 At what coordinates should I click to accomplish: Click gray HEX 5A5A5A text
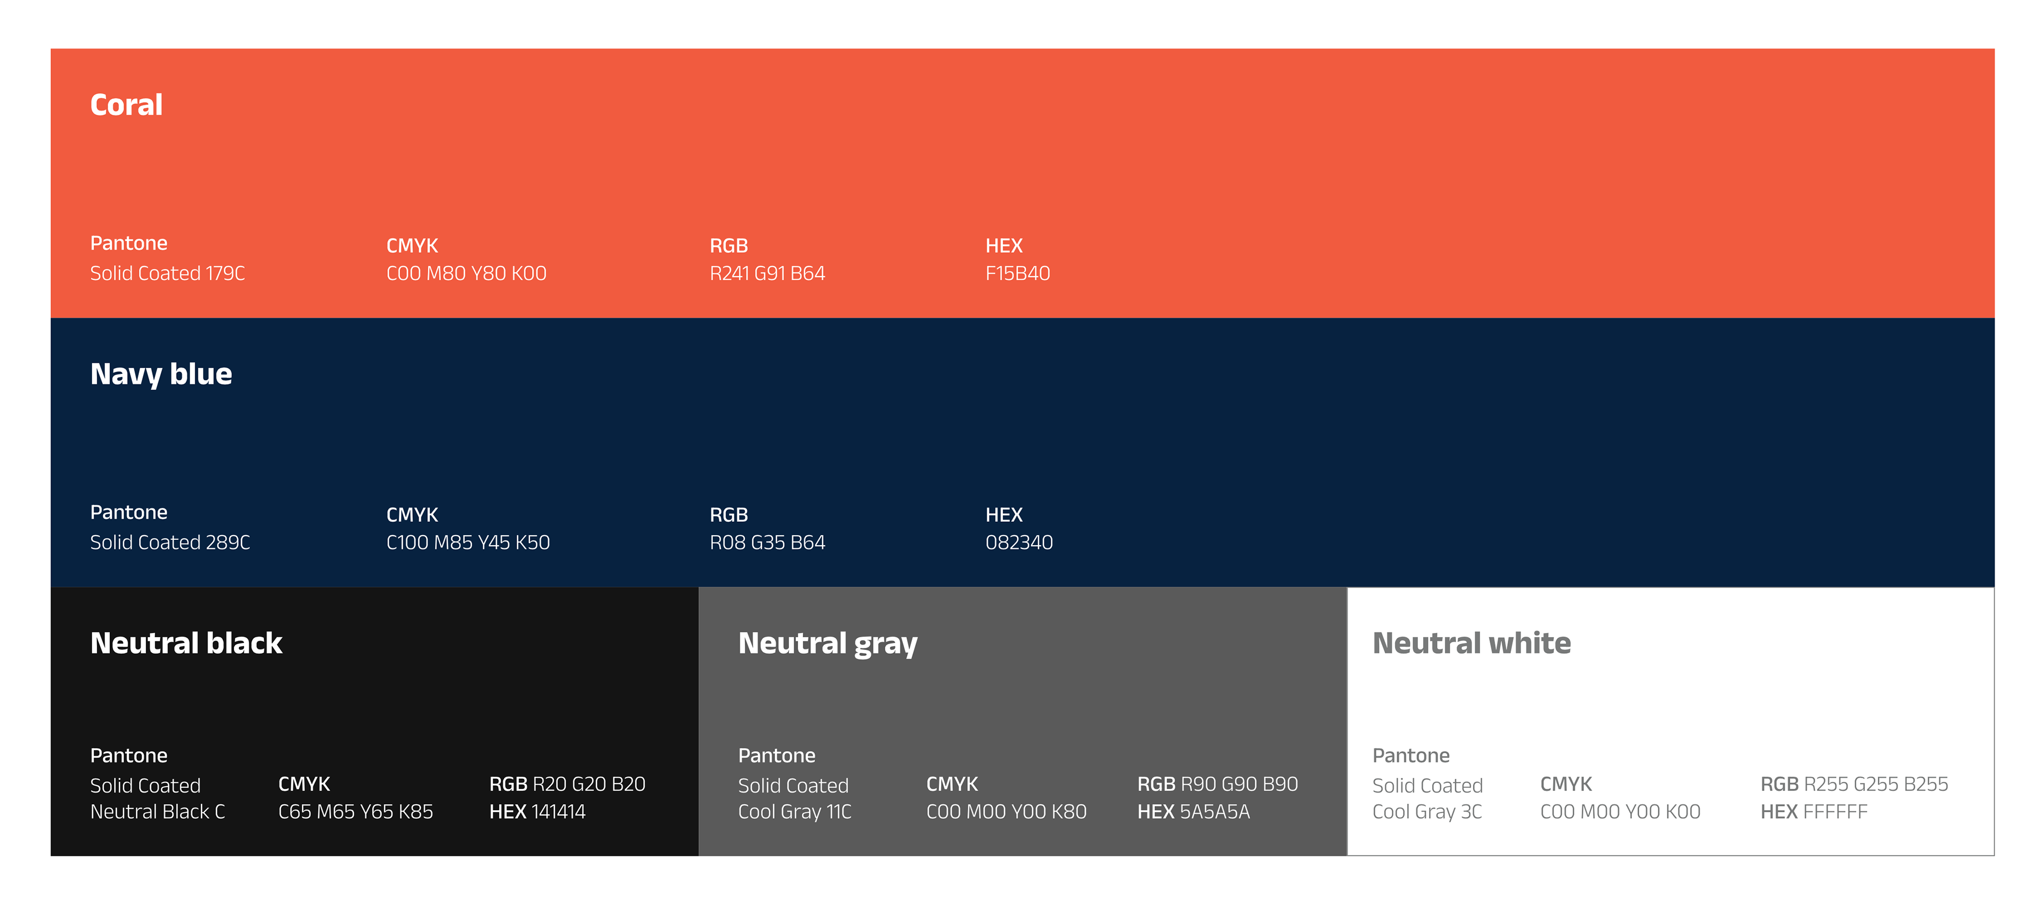pyautogui.click(x=1193, y=811)
